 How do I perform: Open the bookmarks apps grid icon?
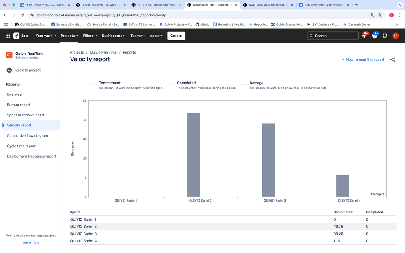(6, 24)
